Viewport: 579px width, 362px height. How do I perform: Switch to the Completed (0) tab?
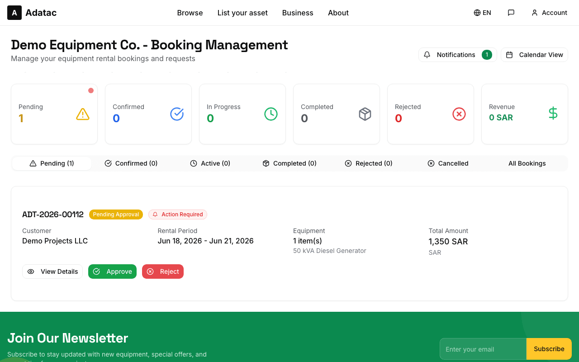click(x=289, y=163)
